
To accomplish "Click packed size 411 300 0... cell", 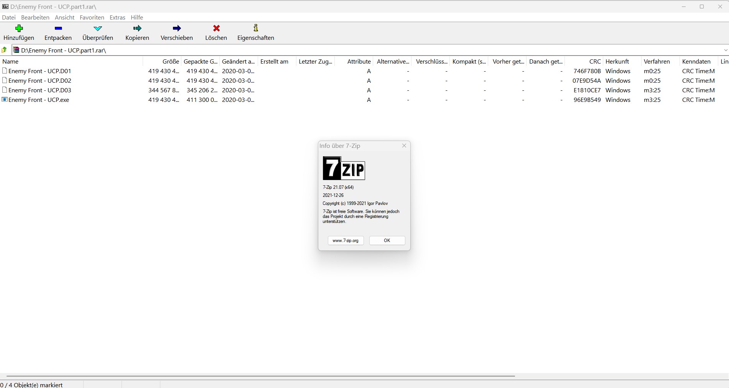I will (x=202, y=100).
